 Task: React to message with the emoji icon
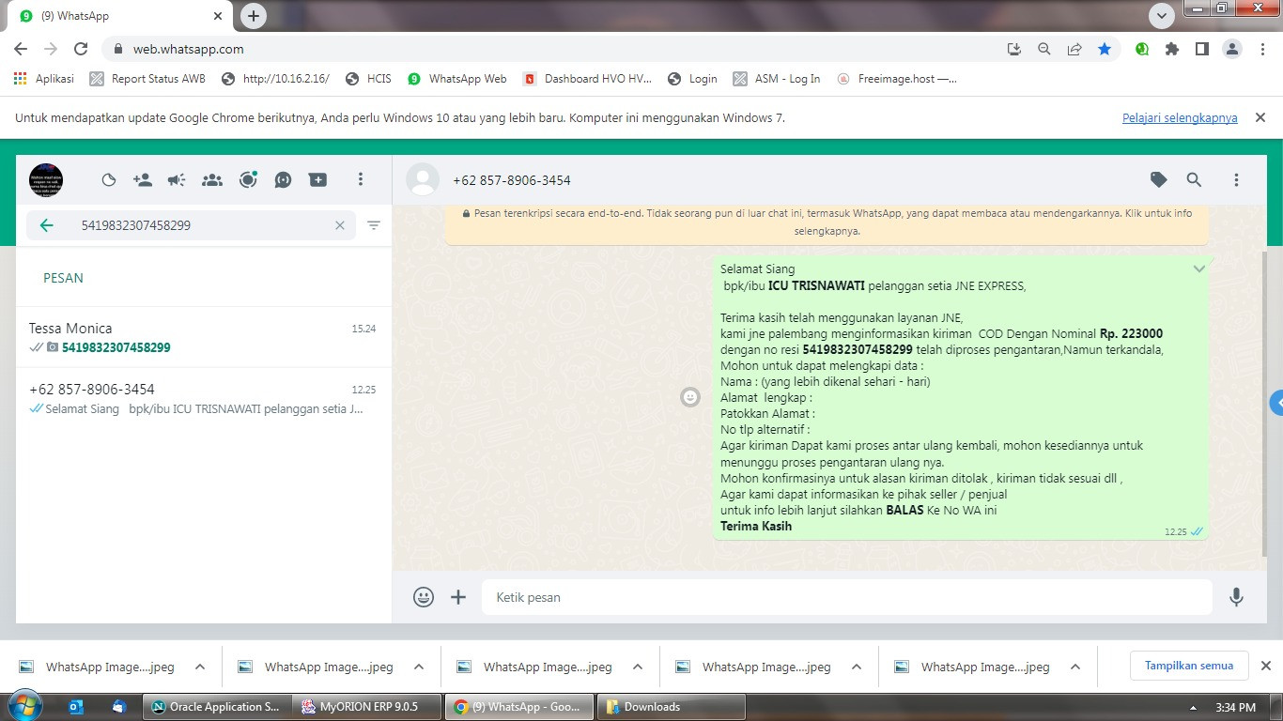pos(690,397)
